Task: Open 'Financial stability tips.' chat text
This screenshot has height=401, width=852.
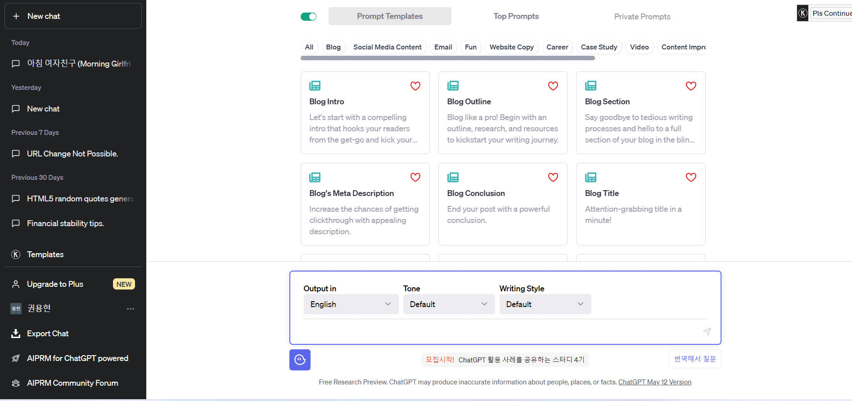Action: 65,223
